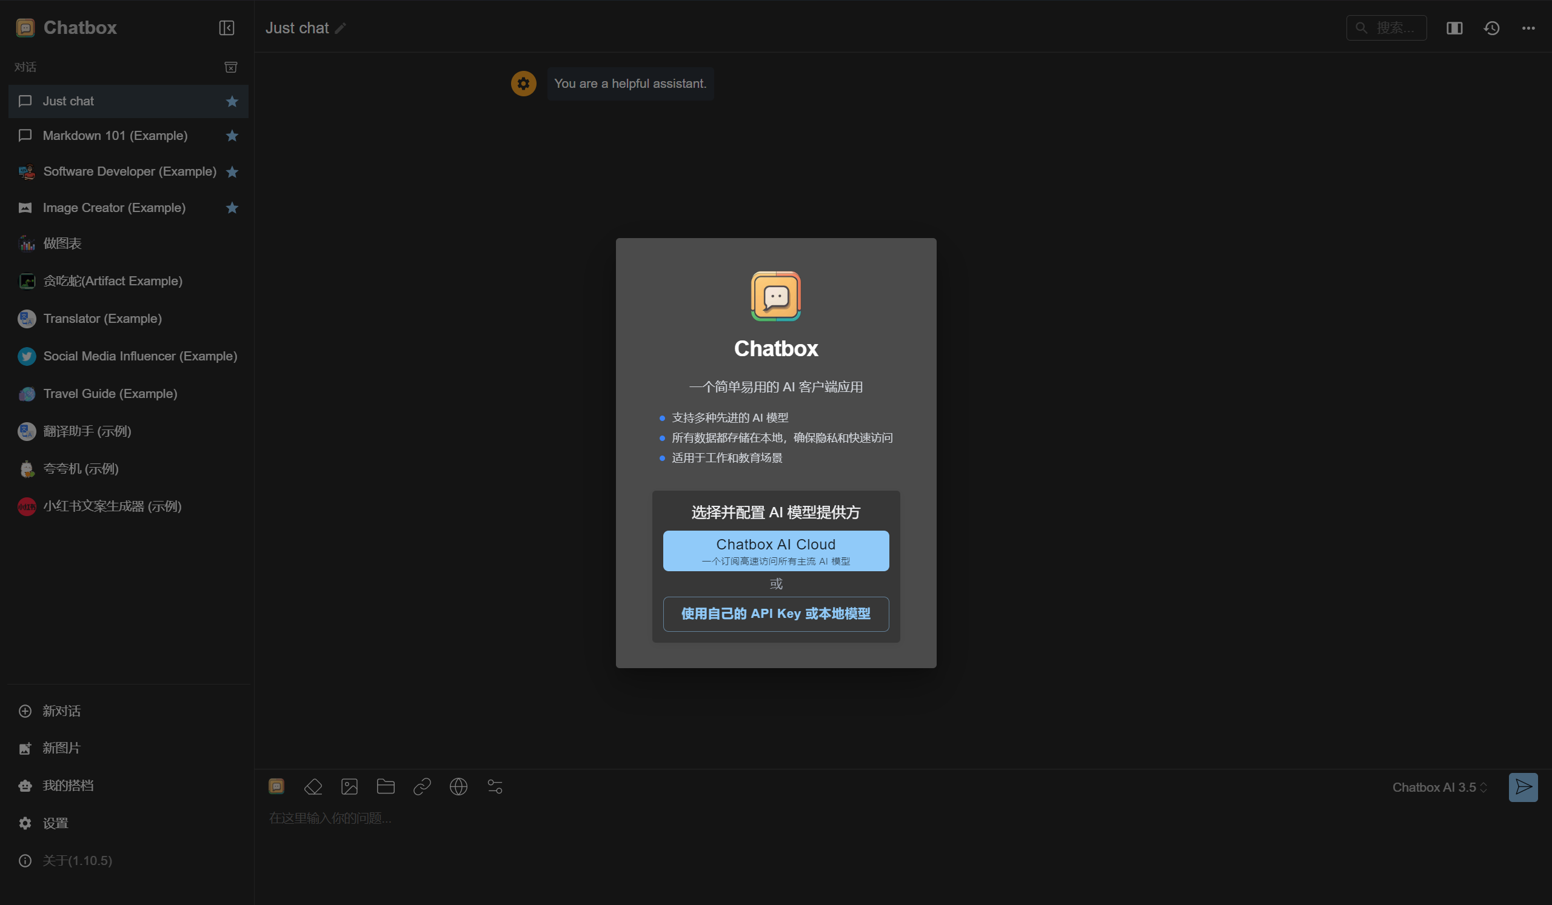Clear conversation with eraser icon
Screen dimensions: 1552x905
(x=313, y=787)
